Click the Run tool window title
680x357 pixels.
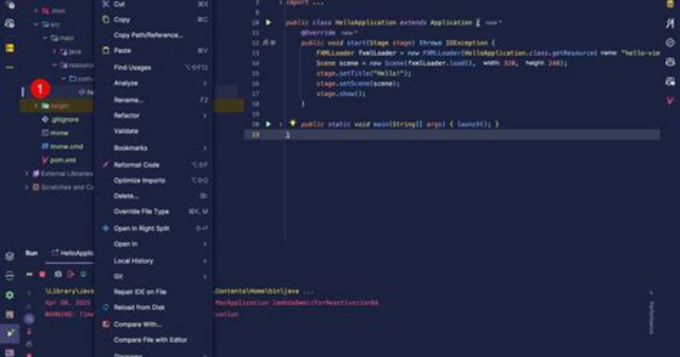click(x=31, y=253)
